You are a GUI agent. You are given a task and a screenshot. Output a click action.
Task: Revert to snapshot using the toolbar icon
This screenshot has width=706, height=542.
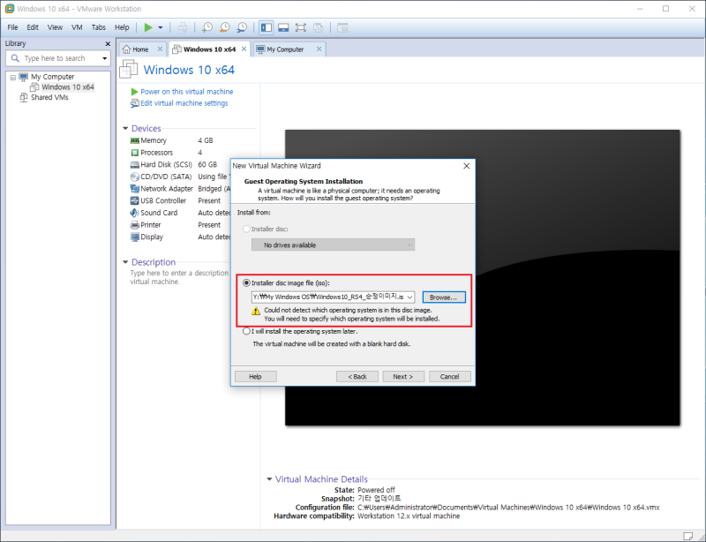[224, 27]
